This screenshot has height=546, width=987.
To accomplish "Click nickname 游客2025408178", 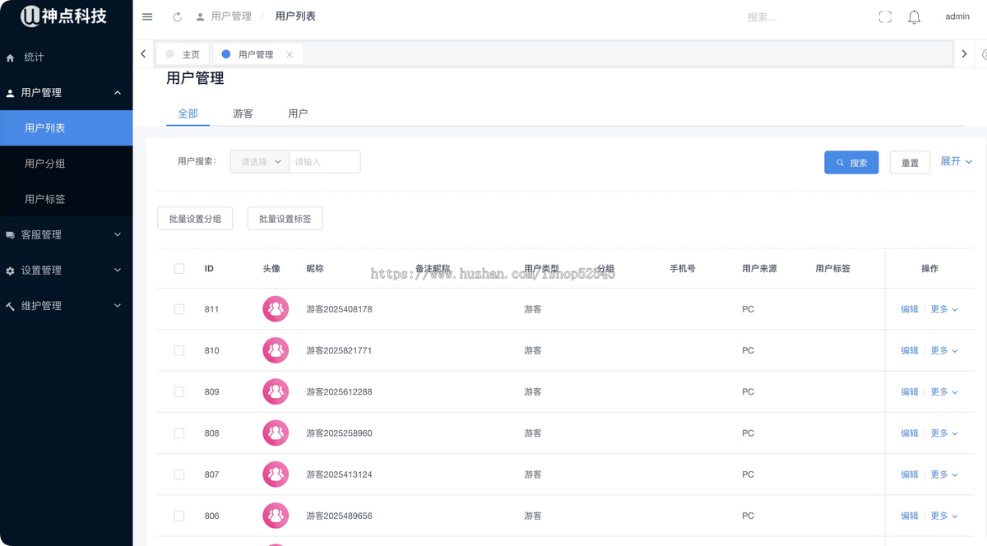I will (339, 309).
